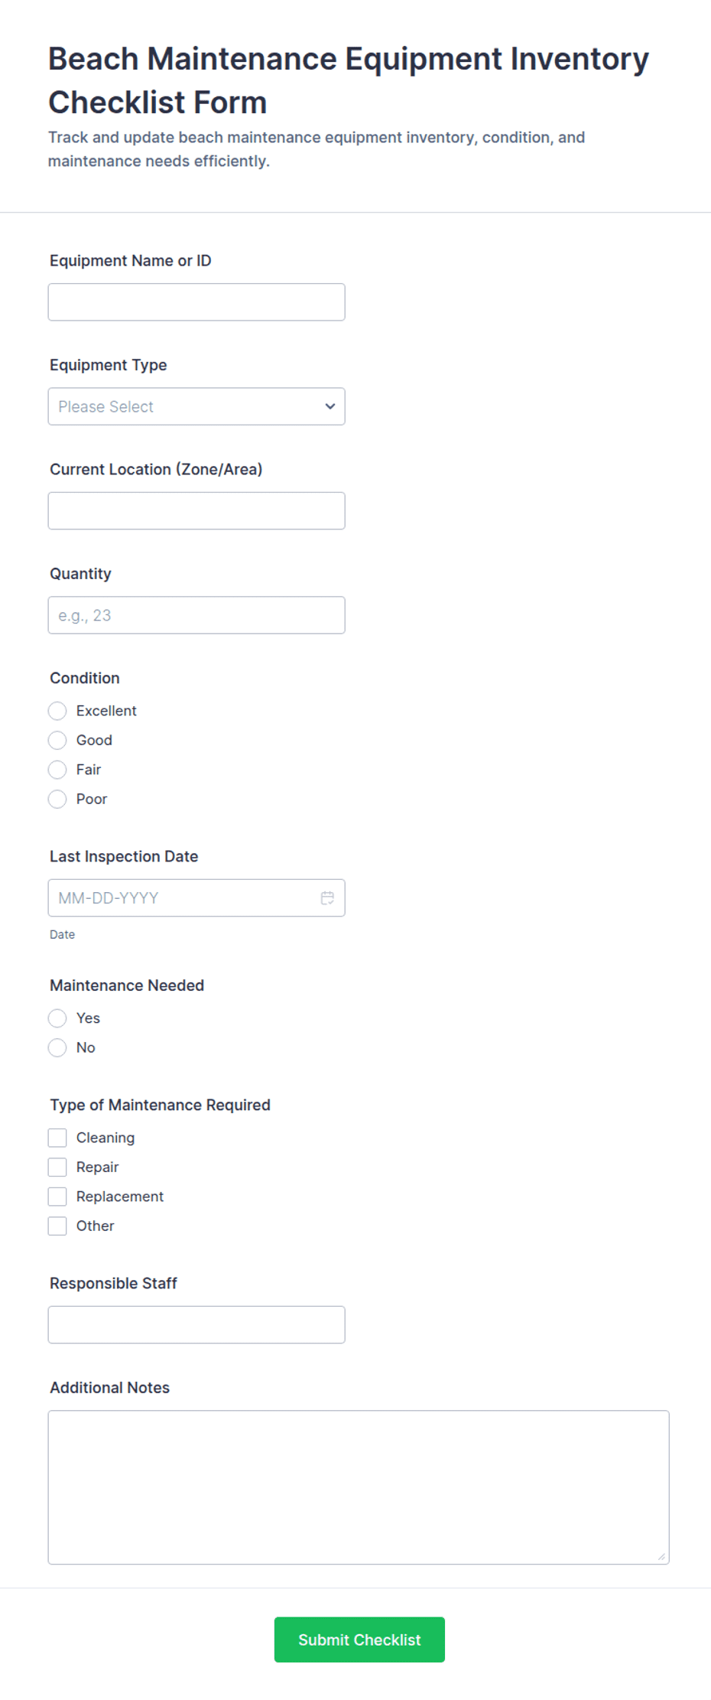
Task: Click the Equipment Type dropdown chevron
Action: [329, 406]
